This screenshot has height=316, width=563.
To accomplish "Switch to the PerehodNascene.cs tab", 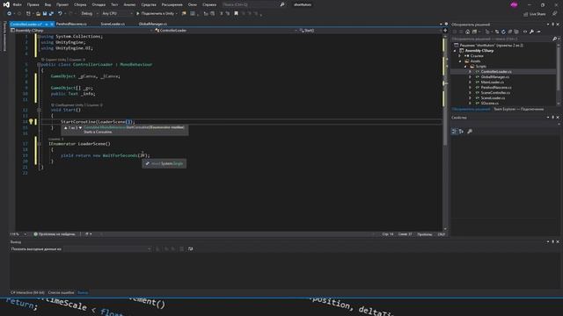I will pos(71,24).
